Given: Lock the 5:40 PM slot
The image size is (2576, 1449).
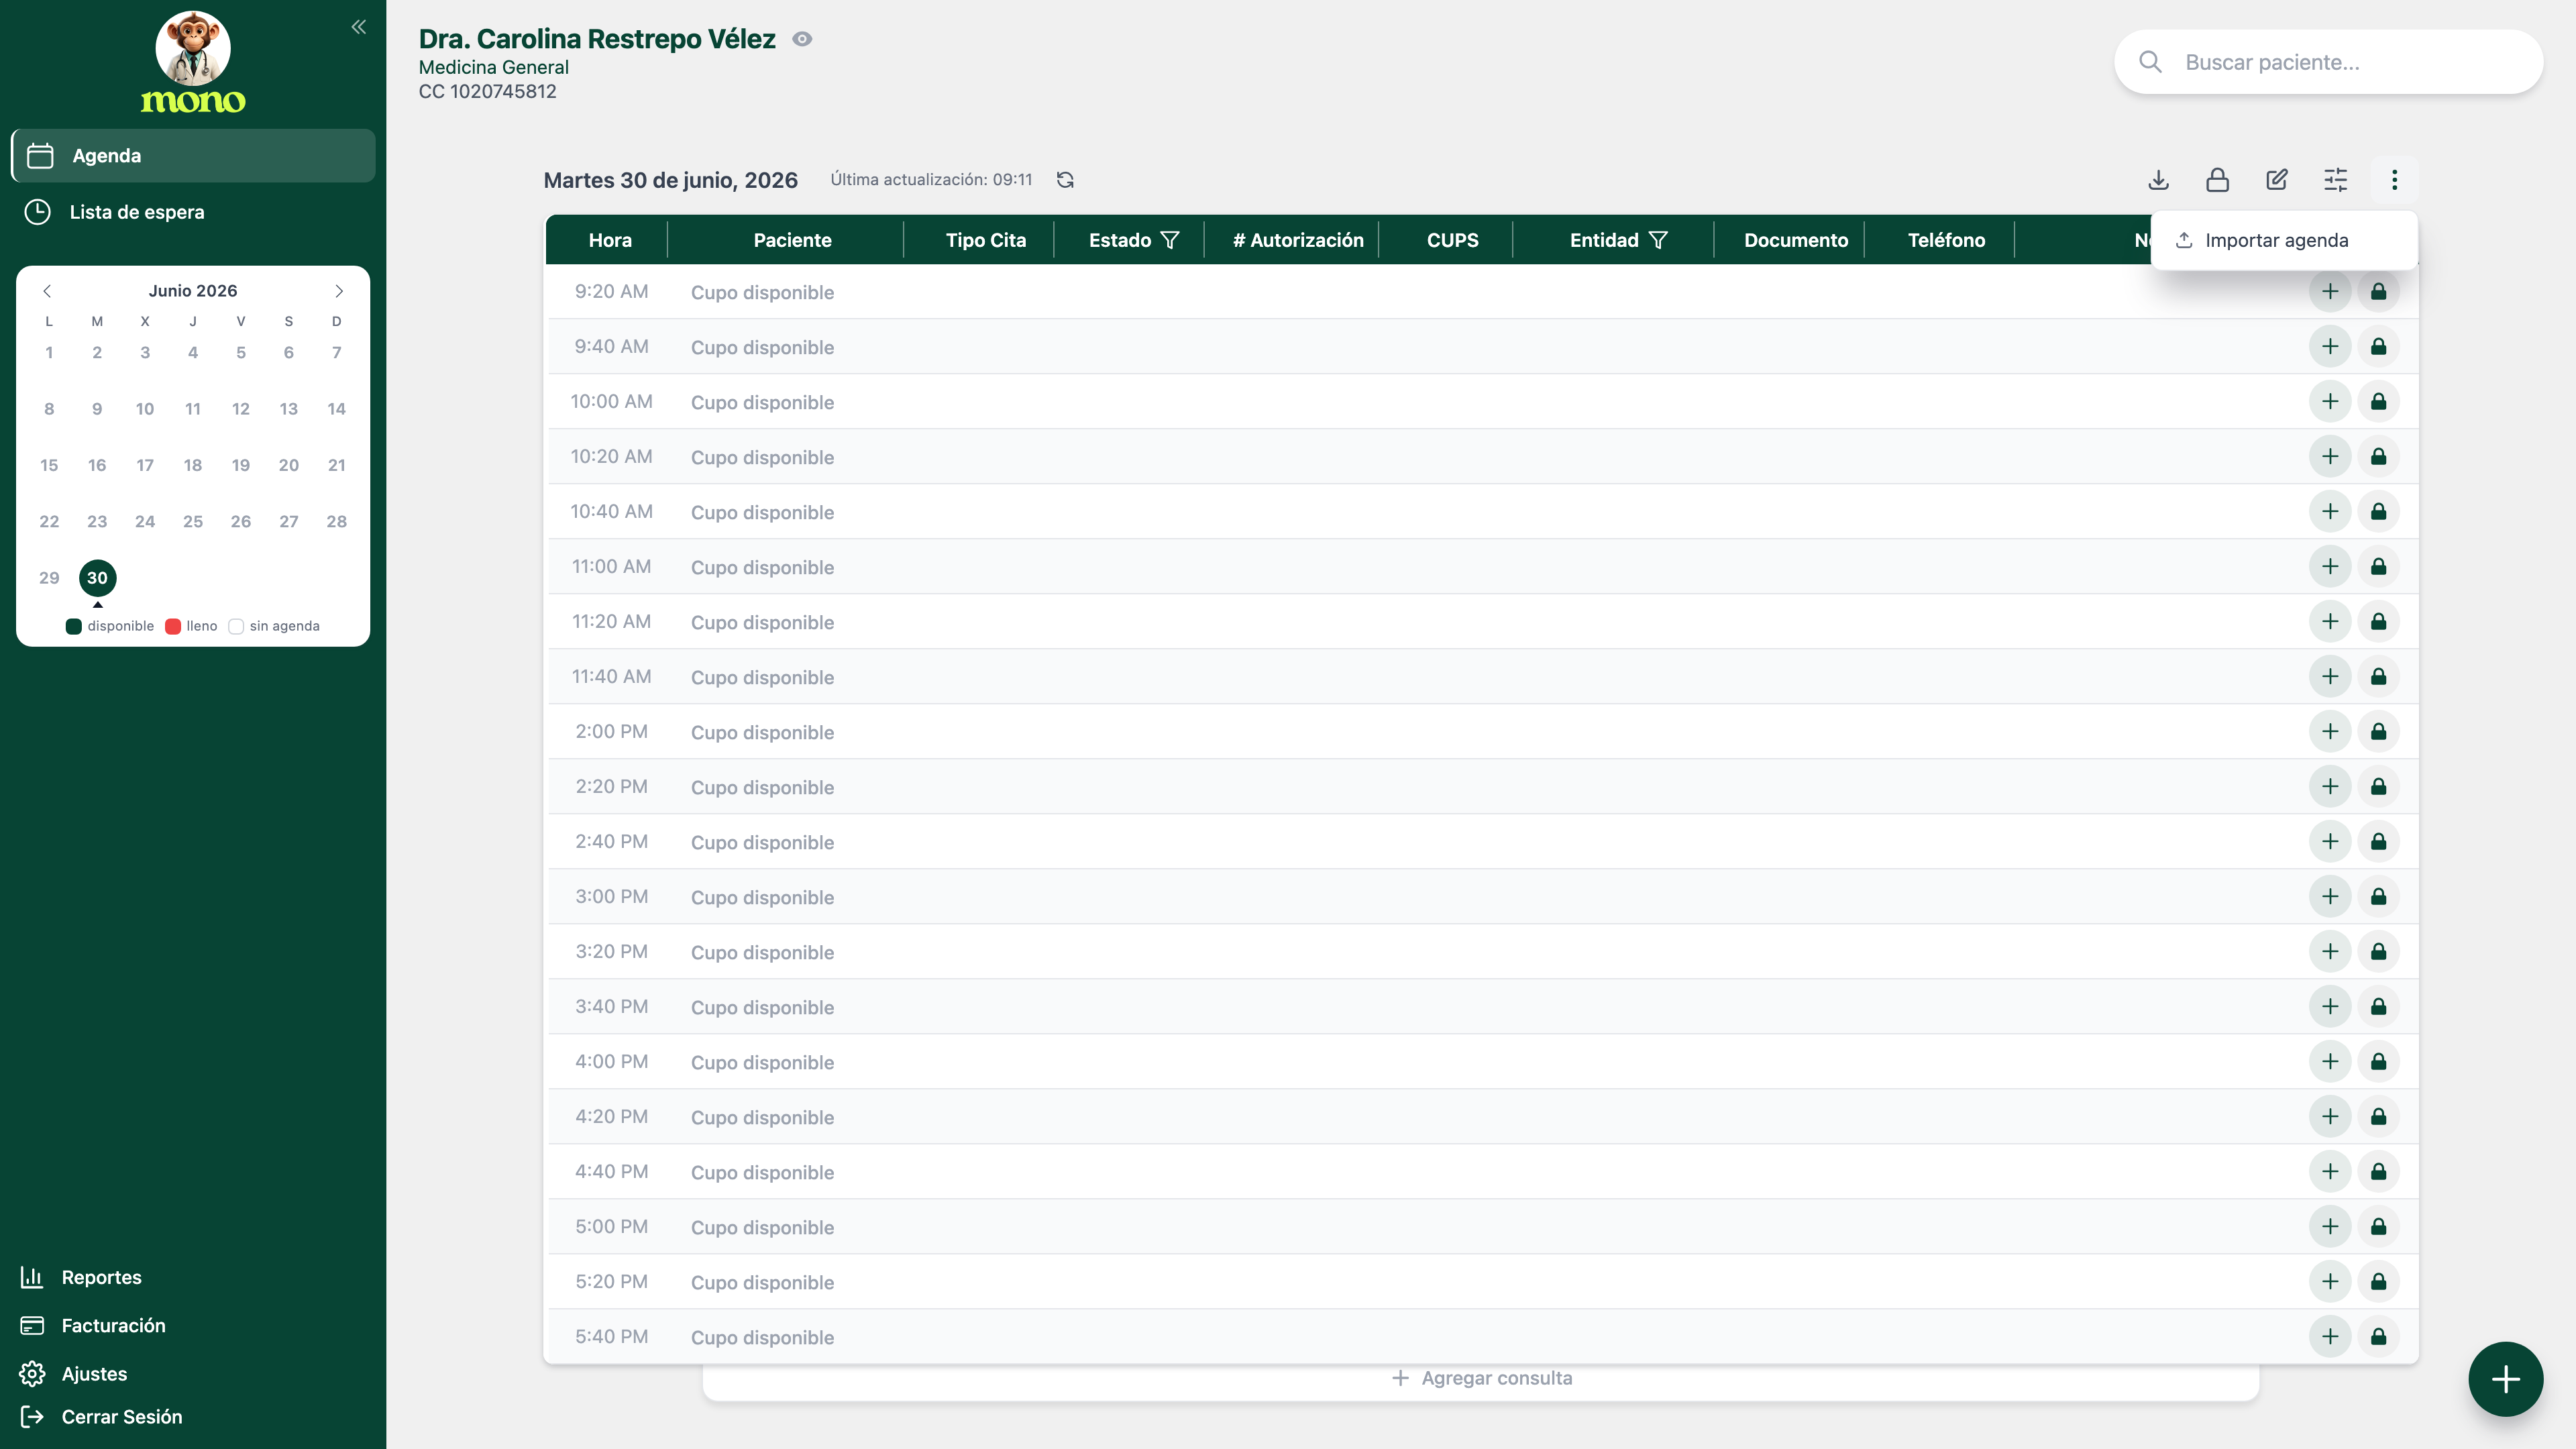Looking at the screenshot, I should pos(2379,1336).
